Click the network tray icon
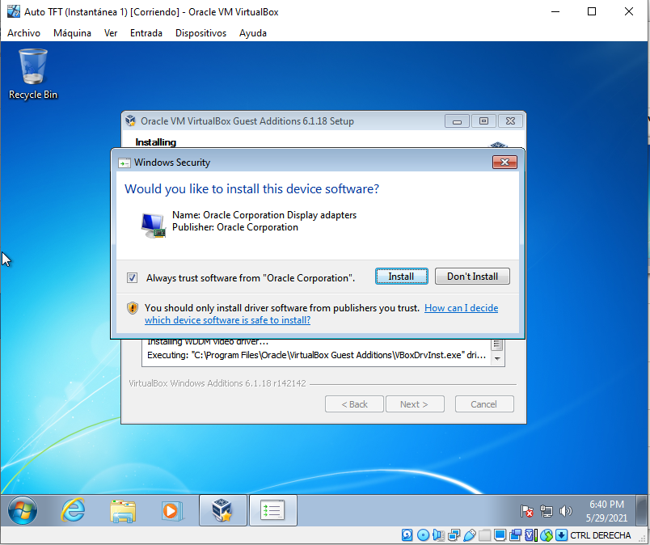650x545 pixels. point(547,511)
